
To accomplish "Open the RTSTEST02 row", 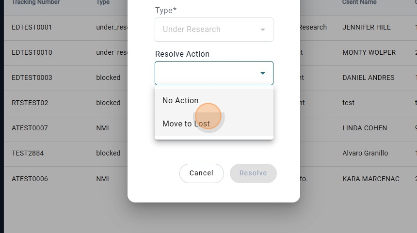I will point(30,103).
